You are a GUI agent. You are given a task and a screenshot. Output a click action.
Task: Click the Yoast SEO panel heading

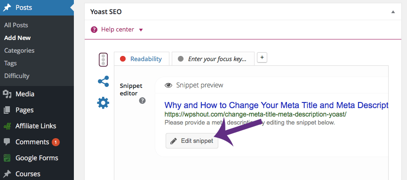click(x=106, y=12)
